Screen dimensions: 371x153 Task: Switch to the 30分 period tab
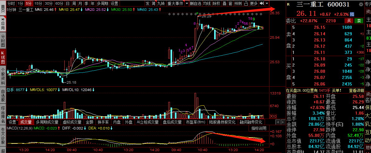click(x=49, y=3)
